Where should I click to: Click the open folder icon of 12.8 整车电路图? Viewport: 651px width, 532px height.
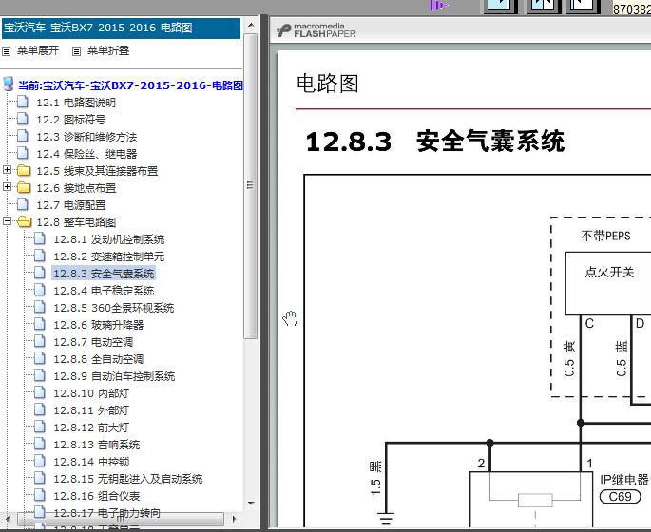(24, 221)
